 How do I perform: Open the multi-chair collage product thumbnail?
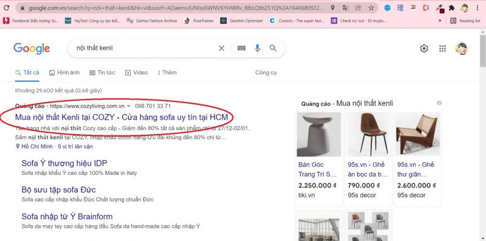pos(368,226)
